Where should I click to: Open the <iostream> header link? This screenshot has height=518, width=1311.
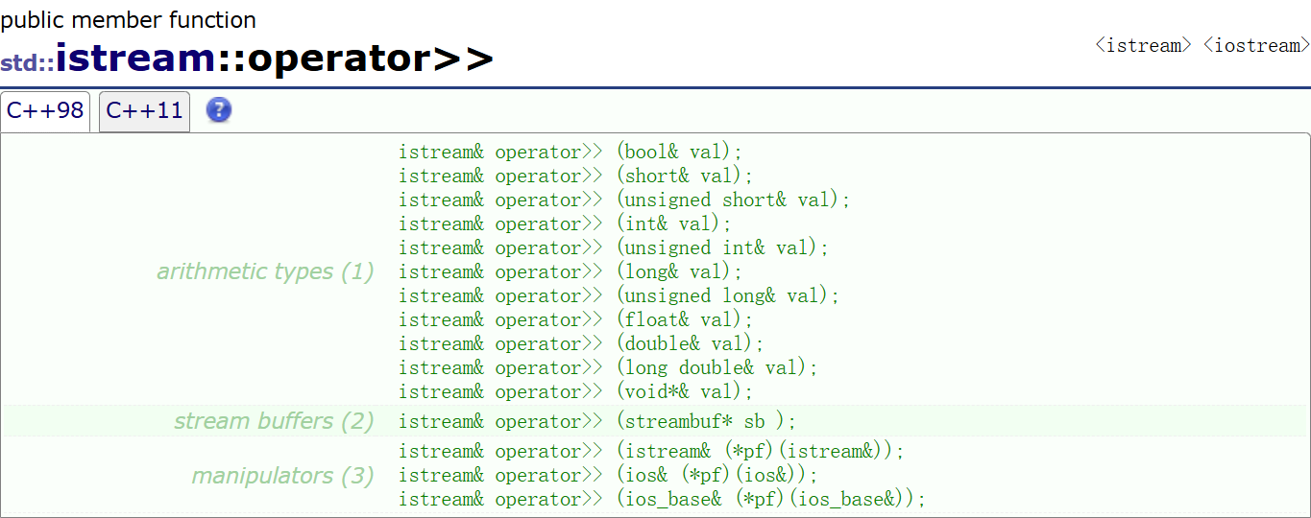[x=1256, y=45]
